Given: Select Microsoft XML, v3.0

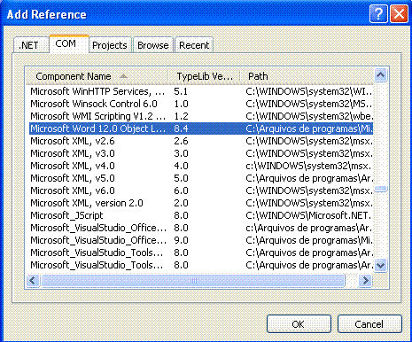Looking at the screenshot, I should [x=201, y=153].
